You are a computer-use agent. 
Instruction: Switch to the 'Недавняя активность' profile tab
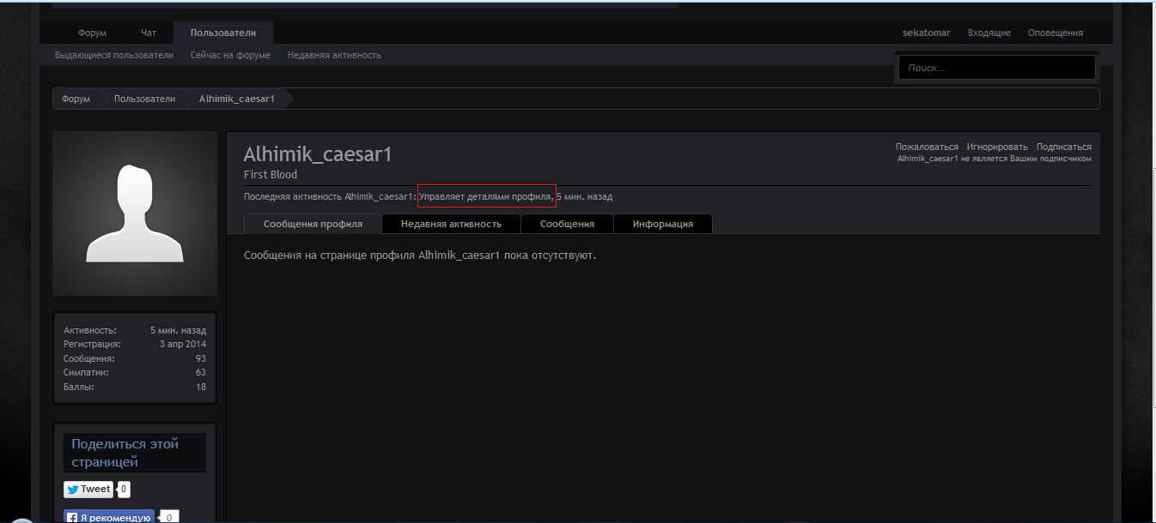click(x=451, y=224)
